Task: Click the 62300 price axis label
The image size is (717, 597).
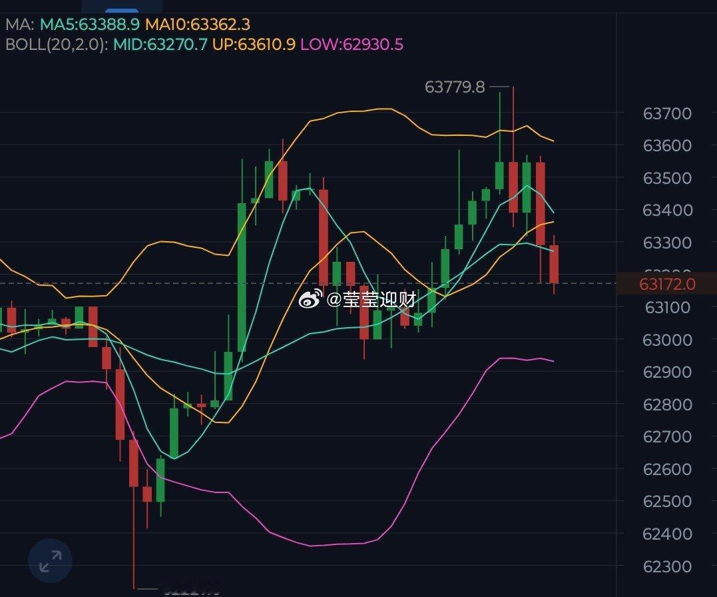Action: point(667,567)
